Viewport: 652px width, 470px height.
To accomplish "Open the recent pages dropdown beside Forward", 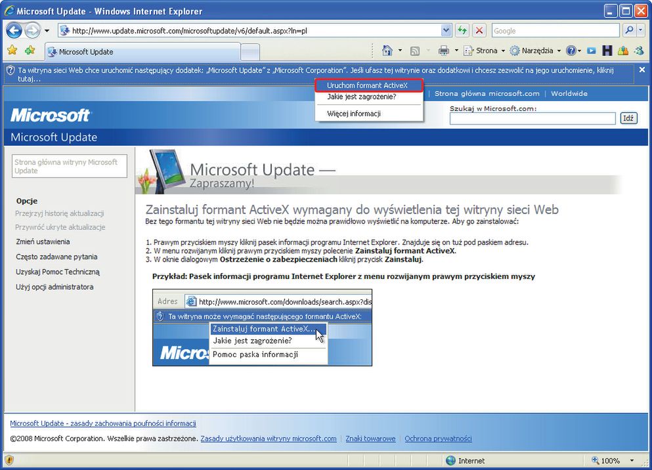I will tap(47, 31).
